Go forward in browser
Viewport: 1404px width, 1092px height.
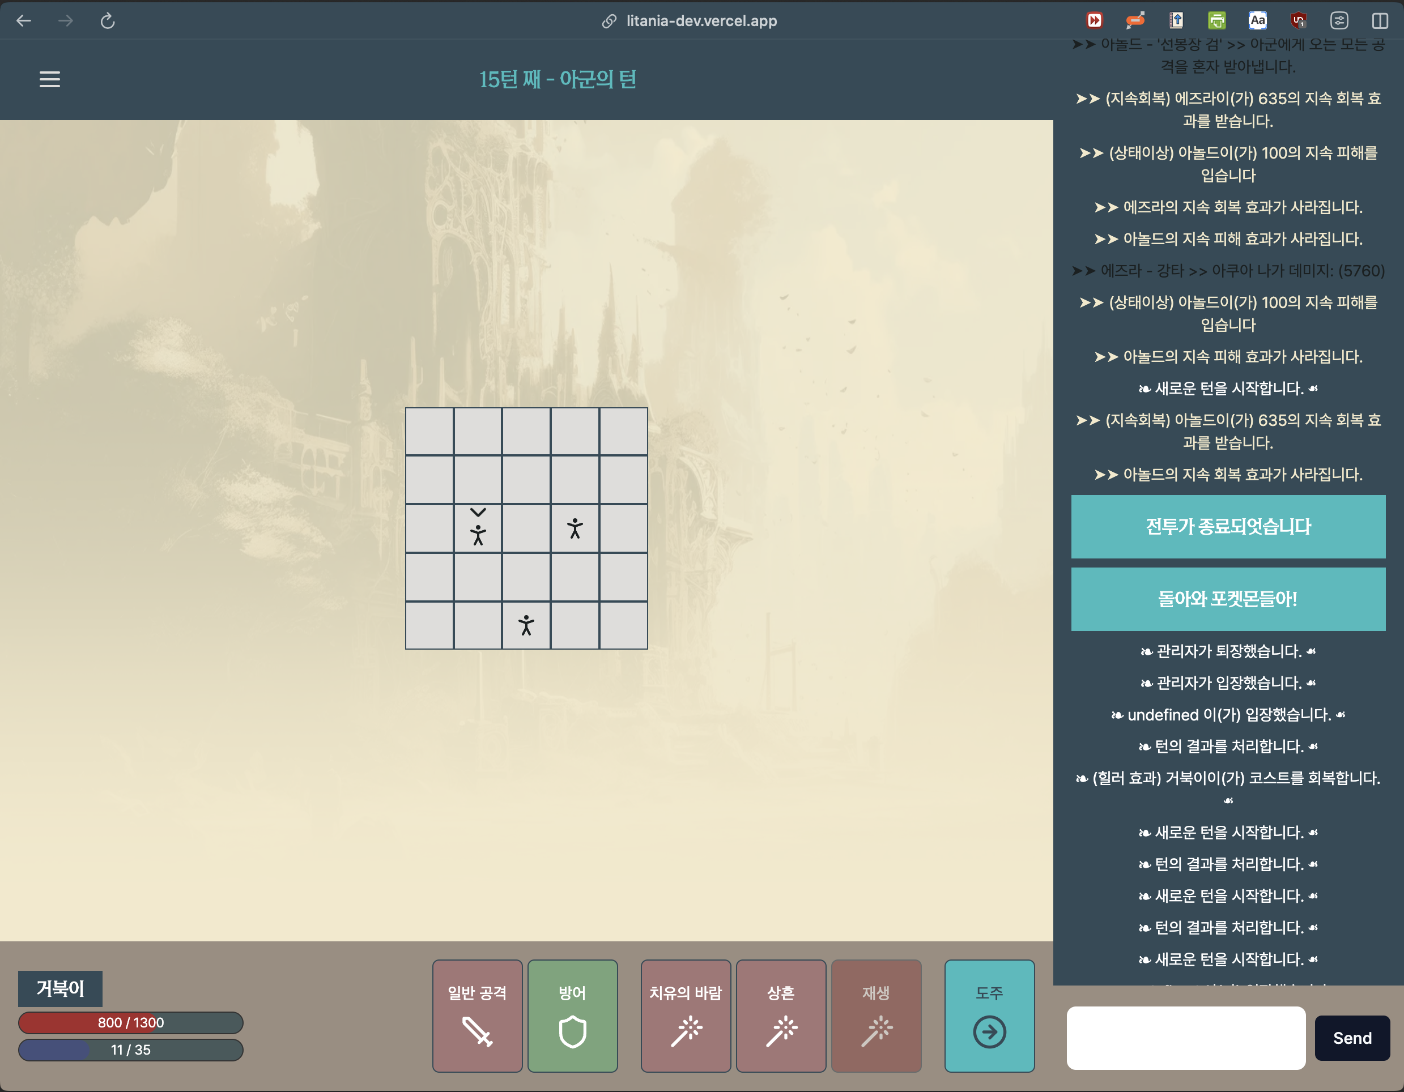pos(65,20)
